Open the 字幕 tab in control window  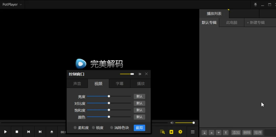[120, 84]
